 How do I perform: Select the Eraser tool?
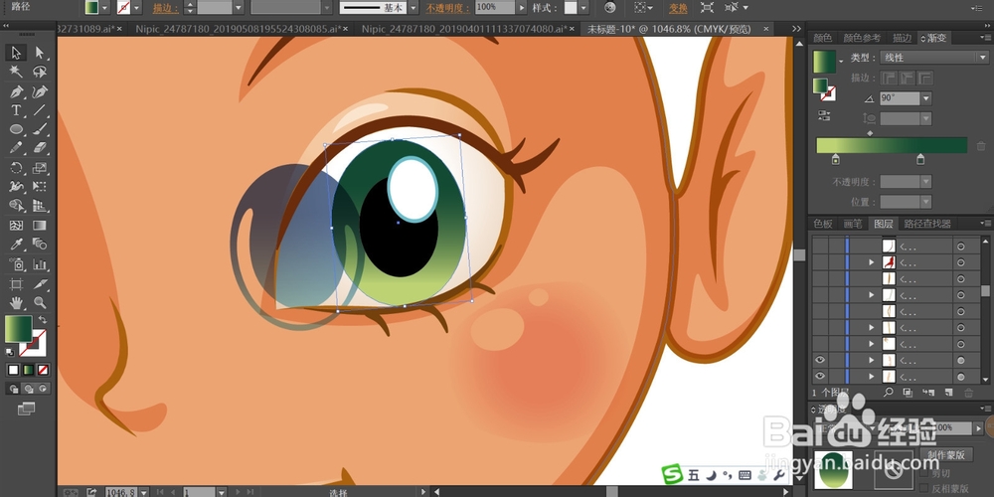[x=40, y=148]
